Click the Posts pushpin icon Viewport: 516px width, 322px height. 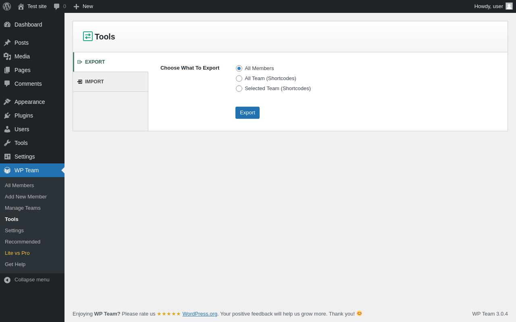point(7,43)
